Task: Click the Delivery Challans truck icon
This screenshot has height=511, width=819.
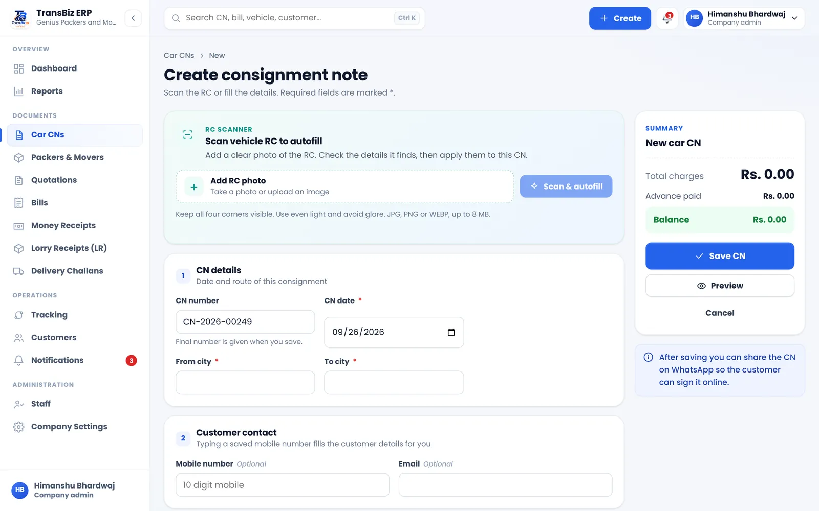Action: 19,271
